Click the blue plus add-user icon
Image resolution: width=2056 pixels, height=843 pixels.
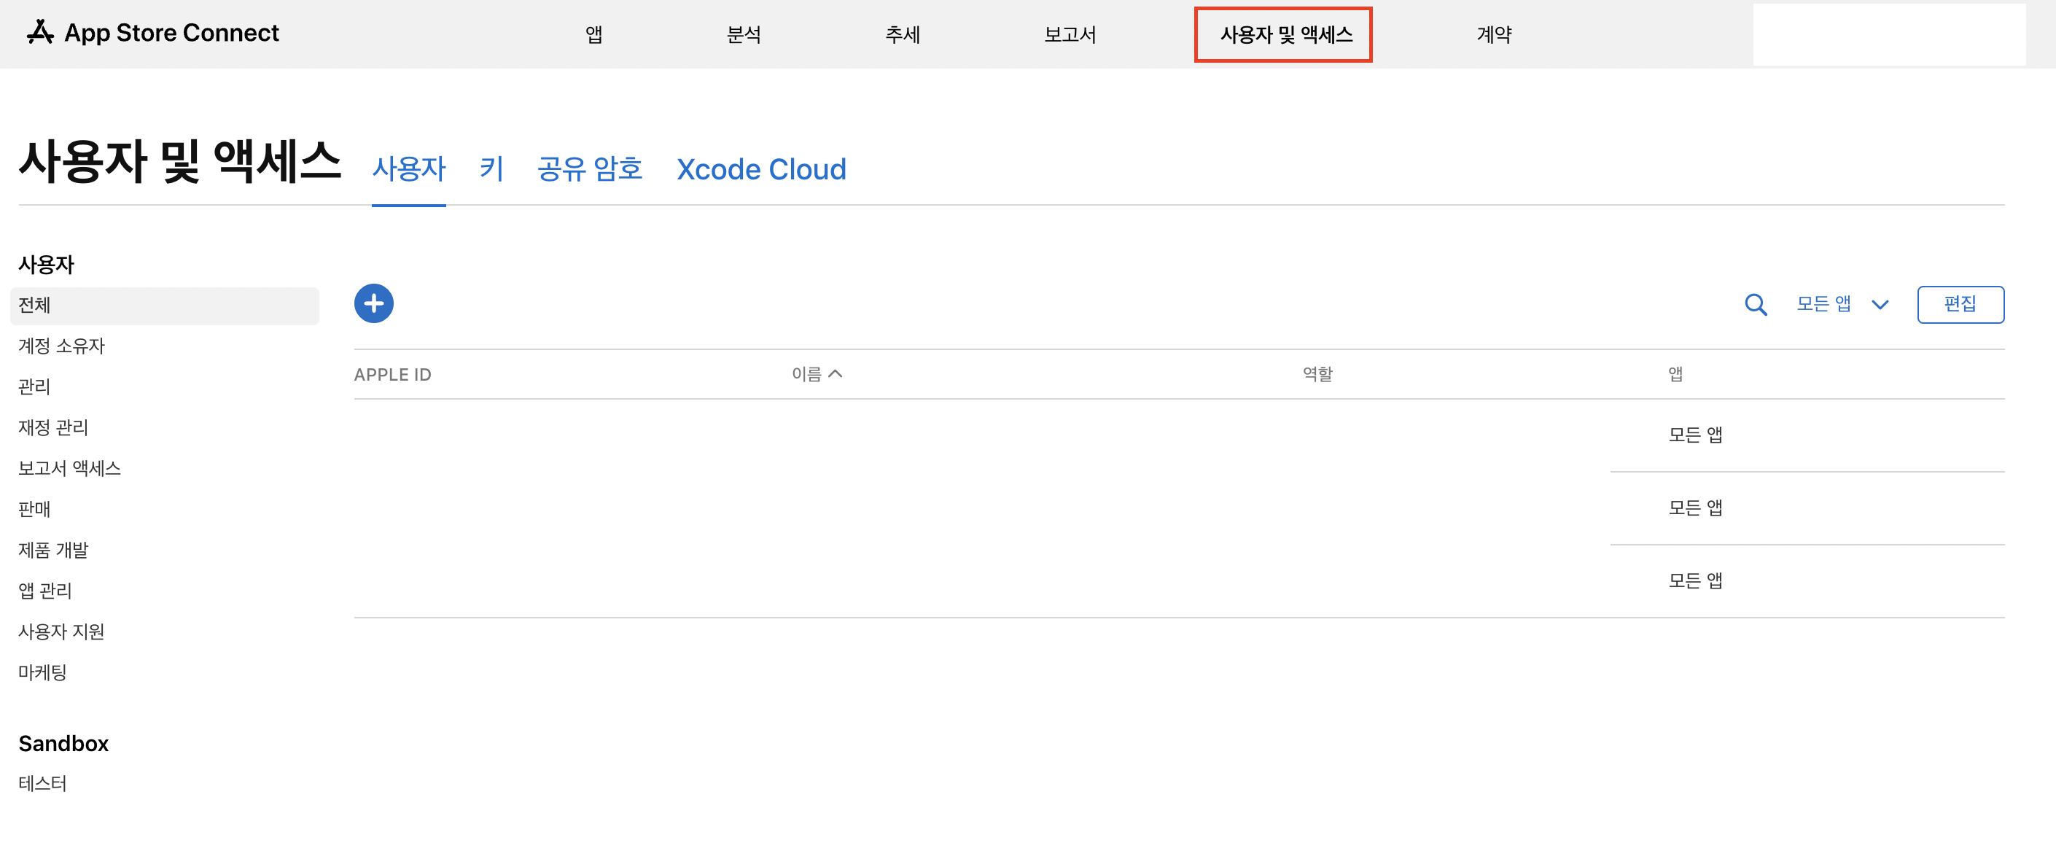click(373, 303)
